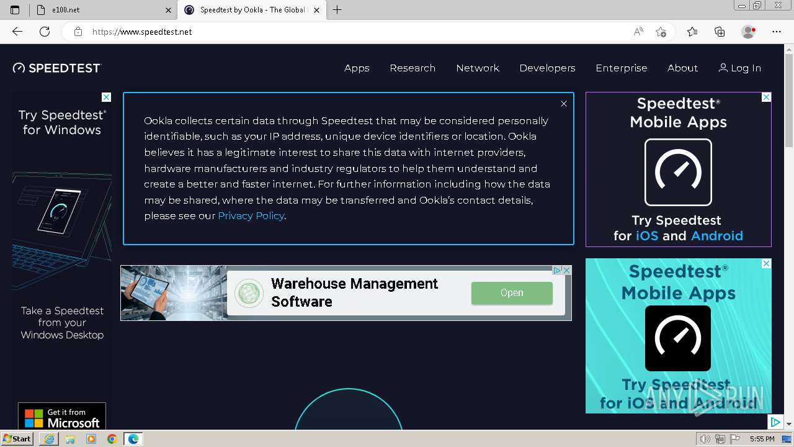Screen dimensions: 794x447
Task: Click the black Speedtest icon in teal ad
Action: click(678, 338)
